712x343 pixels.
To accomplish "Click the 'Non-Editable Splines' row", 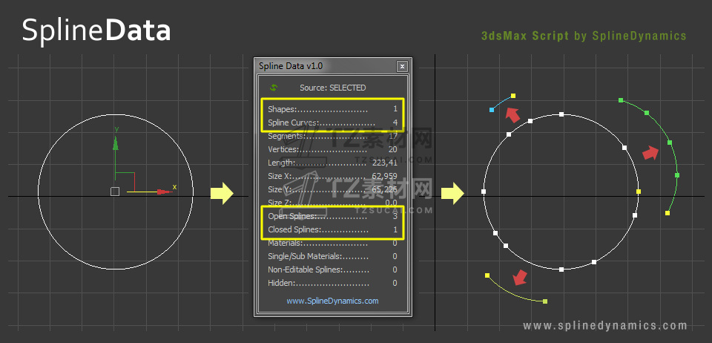I will [x=332, y=269].
